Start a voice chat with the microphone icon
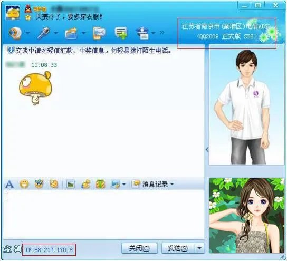Image resolution: width=287 pixels, height=261 pixels. [x=43, y=33]
